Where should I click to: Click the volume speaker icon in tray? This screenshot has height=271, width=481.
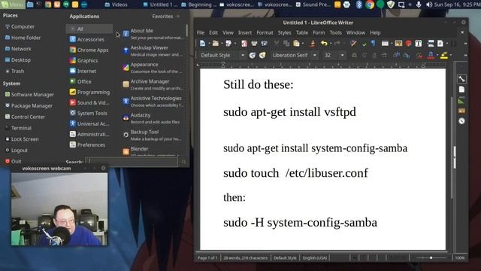[429, 5]
